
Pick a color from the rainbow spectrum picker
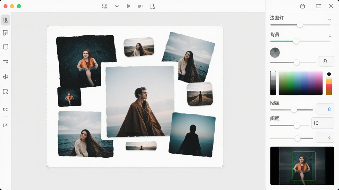(x=301, y=83)
